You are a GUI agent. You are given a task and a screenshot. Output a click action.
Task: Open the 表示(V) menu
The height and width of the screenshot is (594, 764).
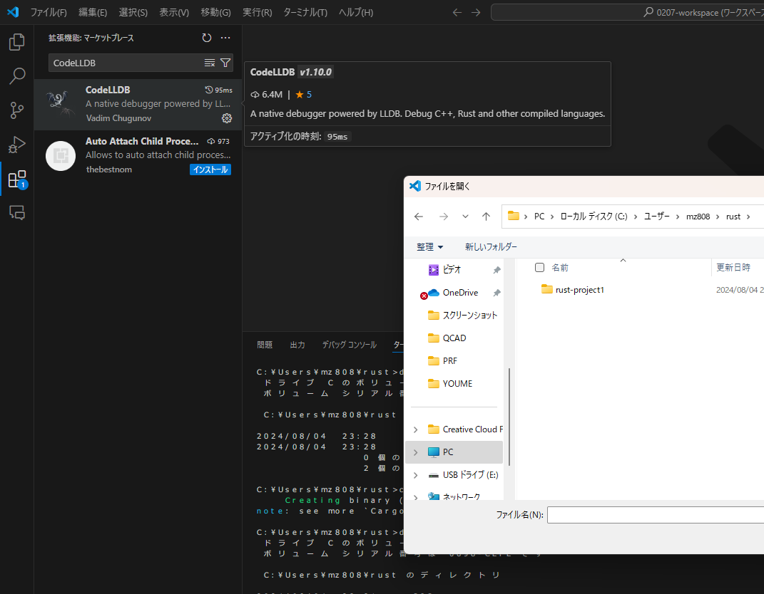[174, 12]
